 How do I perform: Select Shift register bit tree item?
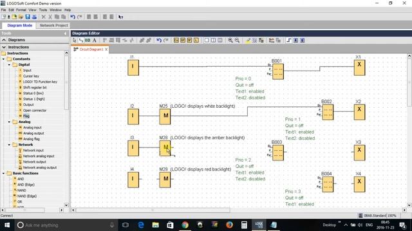(x=35, y=87)
